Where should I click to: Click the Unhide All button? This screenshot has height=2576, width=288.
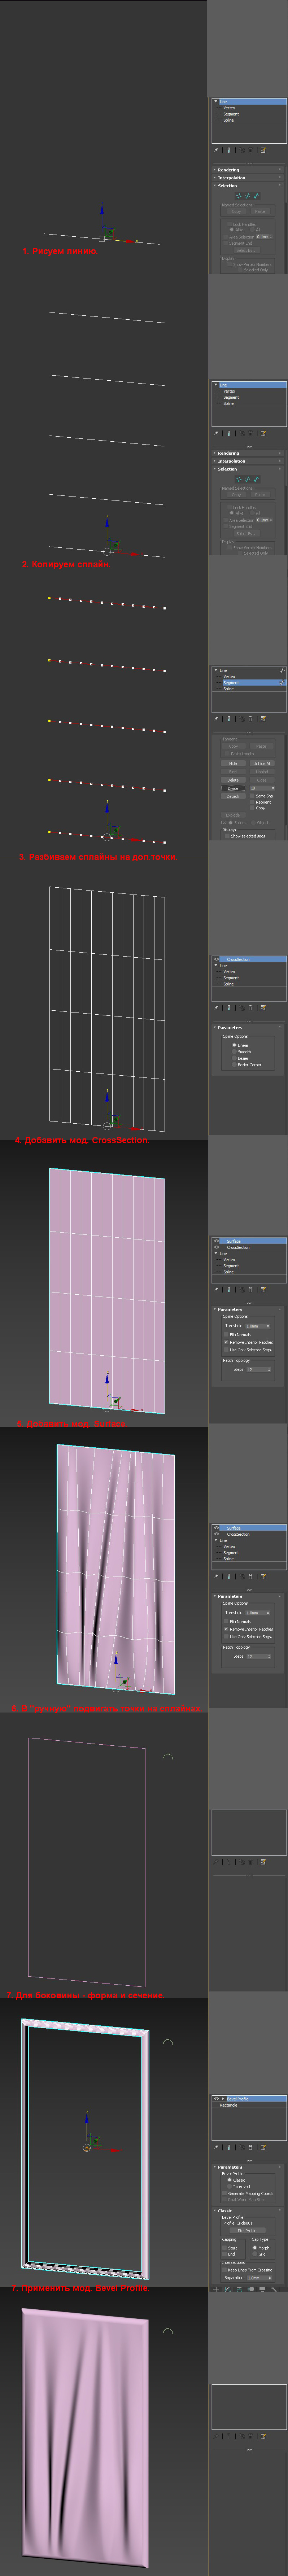(262, 763)
